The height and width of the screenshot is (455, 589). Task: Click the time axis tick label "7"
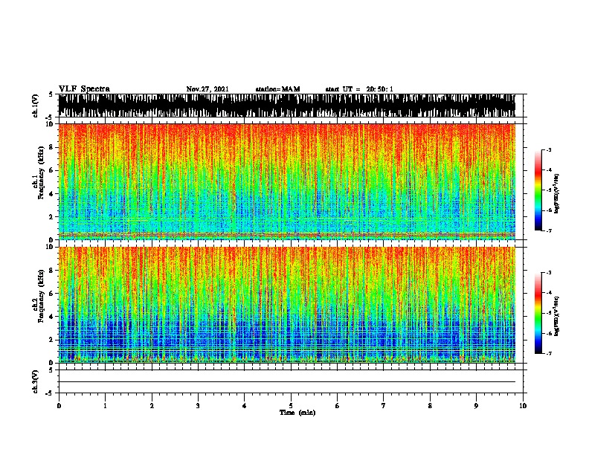(x=384, y=406)
